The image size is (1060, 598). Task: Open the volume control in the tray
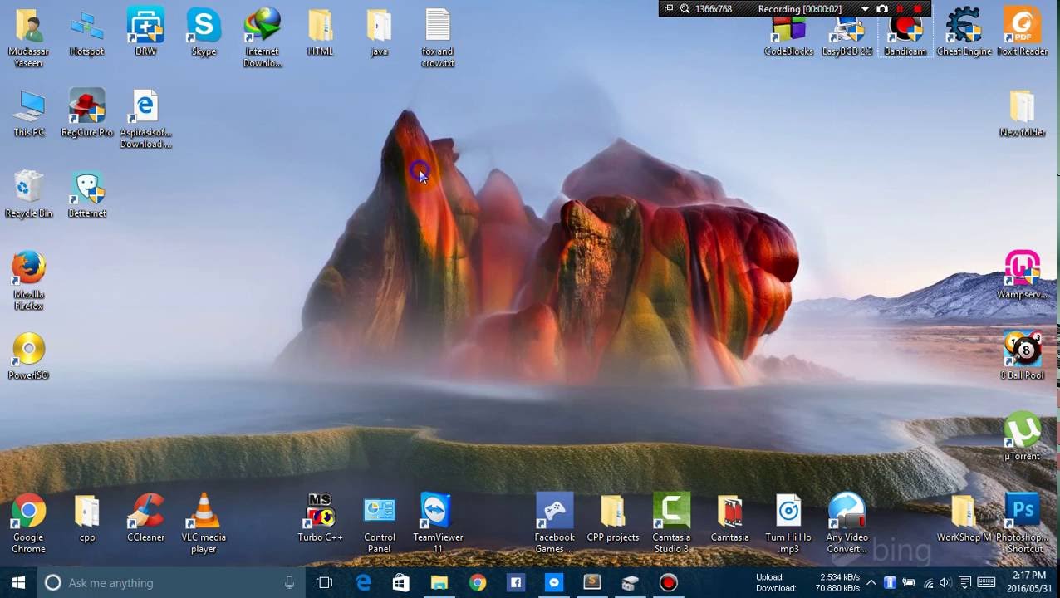pos(945,582)
